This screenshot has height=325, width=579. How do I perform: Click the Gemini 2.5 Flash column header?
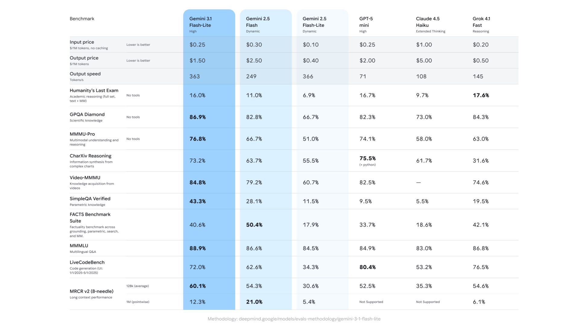258,22
